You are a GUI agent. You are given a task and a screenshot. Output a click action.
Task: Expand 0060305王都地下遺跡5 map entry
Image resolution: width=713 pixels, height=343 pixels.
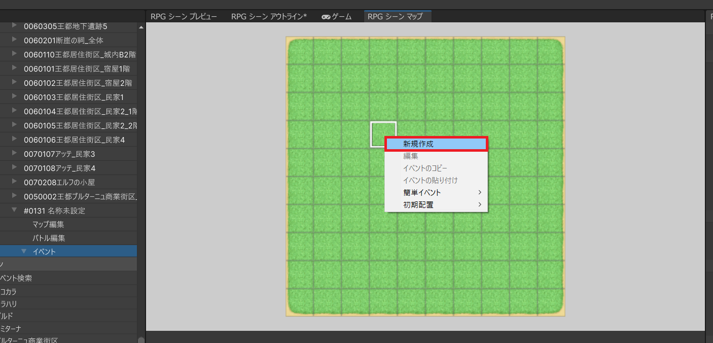pyautogui.click(x=14, y=26)
